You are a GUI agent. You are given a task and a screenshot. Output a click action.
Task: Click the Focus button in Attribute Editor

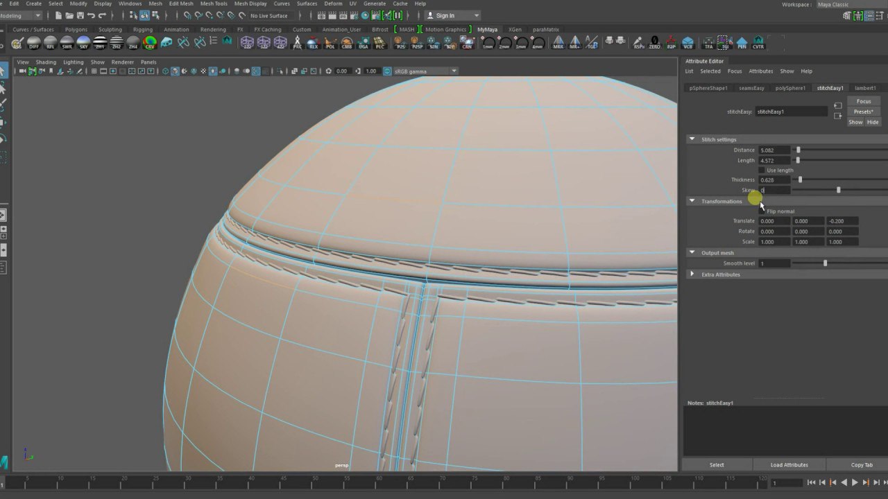(x=864, y=101)
